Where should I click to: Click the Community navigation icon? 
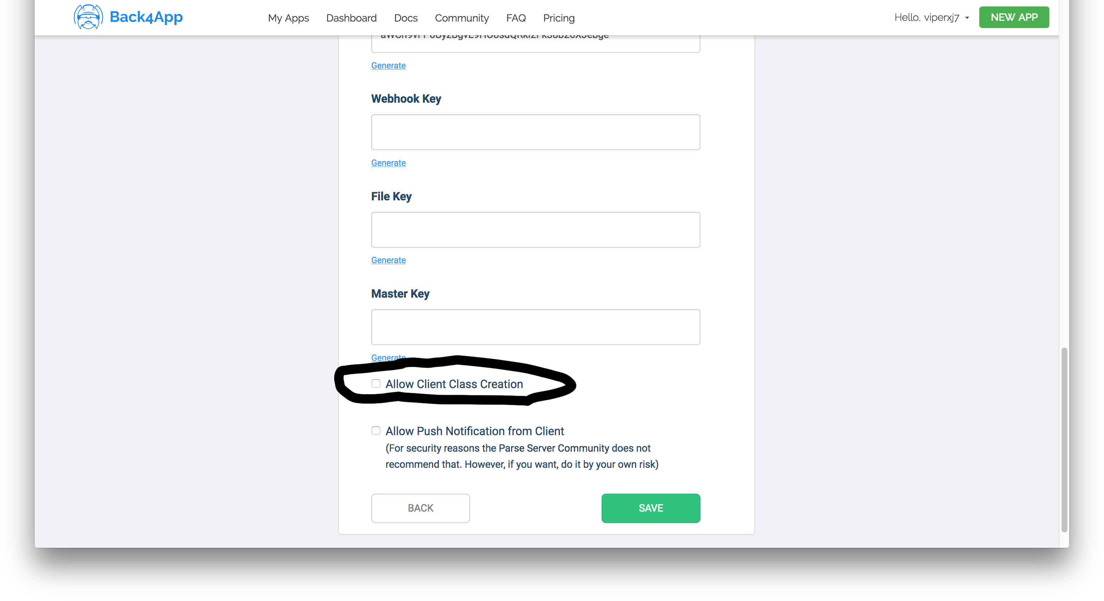tap(462, 17)
